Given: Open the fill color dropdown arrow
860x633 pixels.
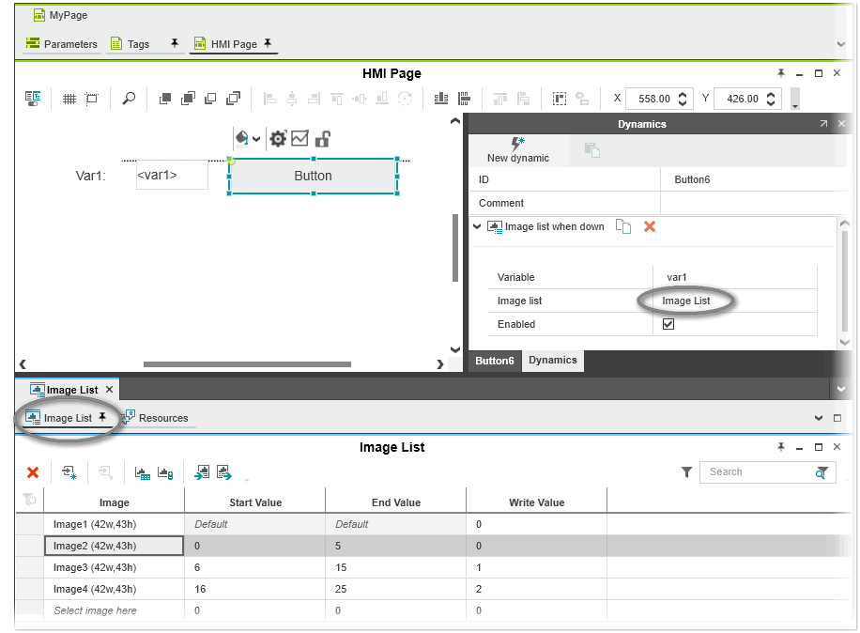Looking at the screenshot, I should (x=256, y=139).
